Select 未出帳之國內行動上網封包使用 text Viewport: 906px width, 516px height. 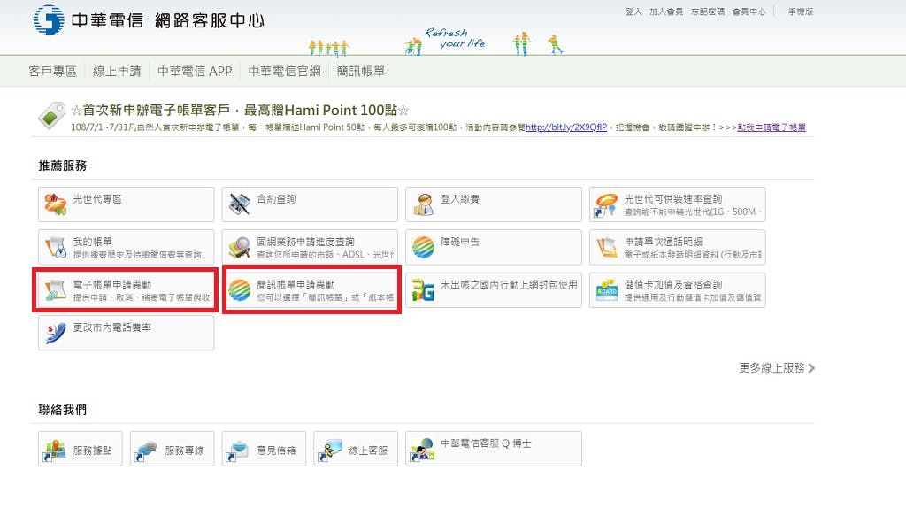click(x=509, y=284)
